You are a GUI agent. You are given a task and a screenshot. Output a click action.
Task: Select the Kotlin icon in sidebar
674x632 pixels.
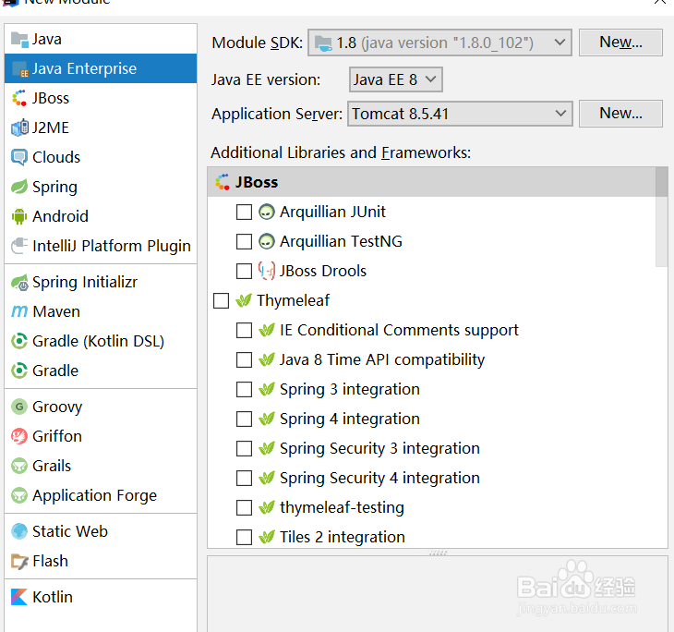tap(19, 597)
